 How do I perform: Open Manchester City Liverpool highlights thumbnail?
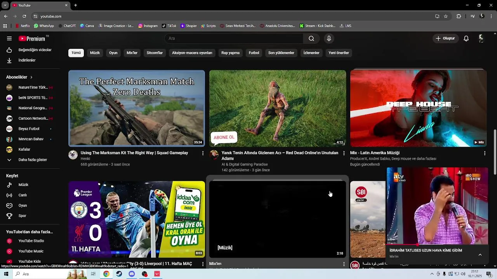coord(137,219)
